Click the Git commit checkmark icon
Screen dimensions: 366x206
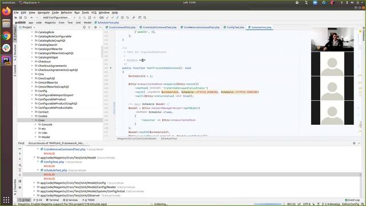coord(113,18)
